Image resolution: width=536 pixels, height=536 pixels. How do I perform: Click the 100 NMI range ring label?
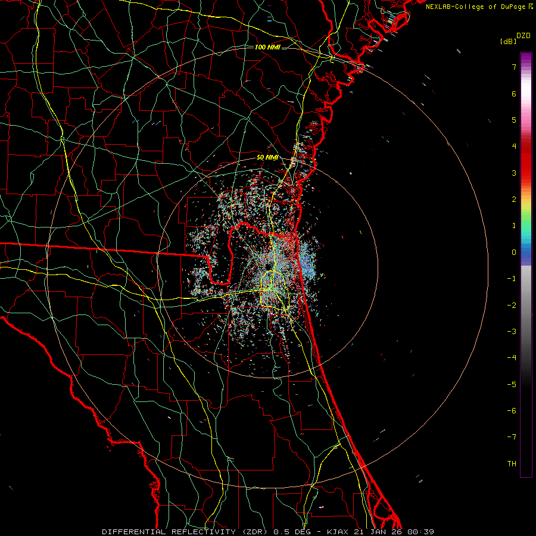[x=267, y=47]
